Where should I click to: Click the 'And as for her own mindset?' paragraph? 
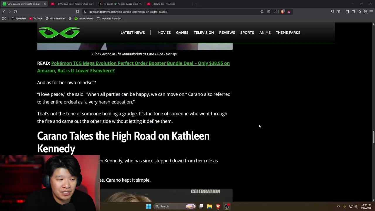pyautogui.click(x=67, y=83)
